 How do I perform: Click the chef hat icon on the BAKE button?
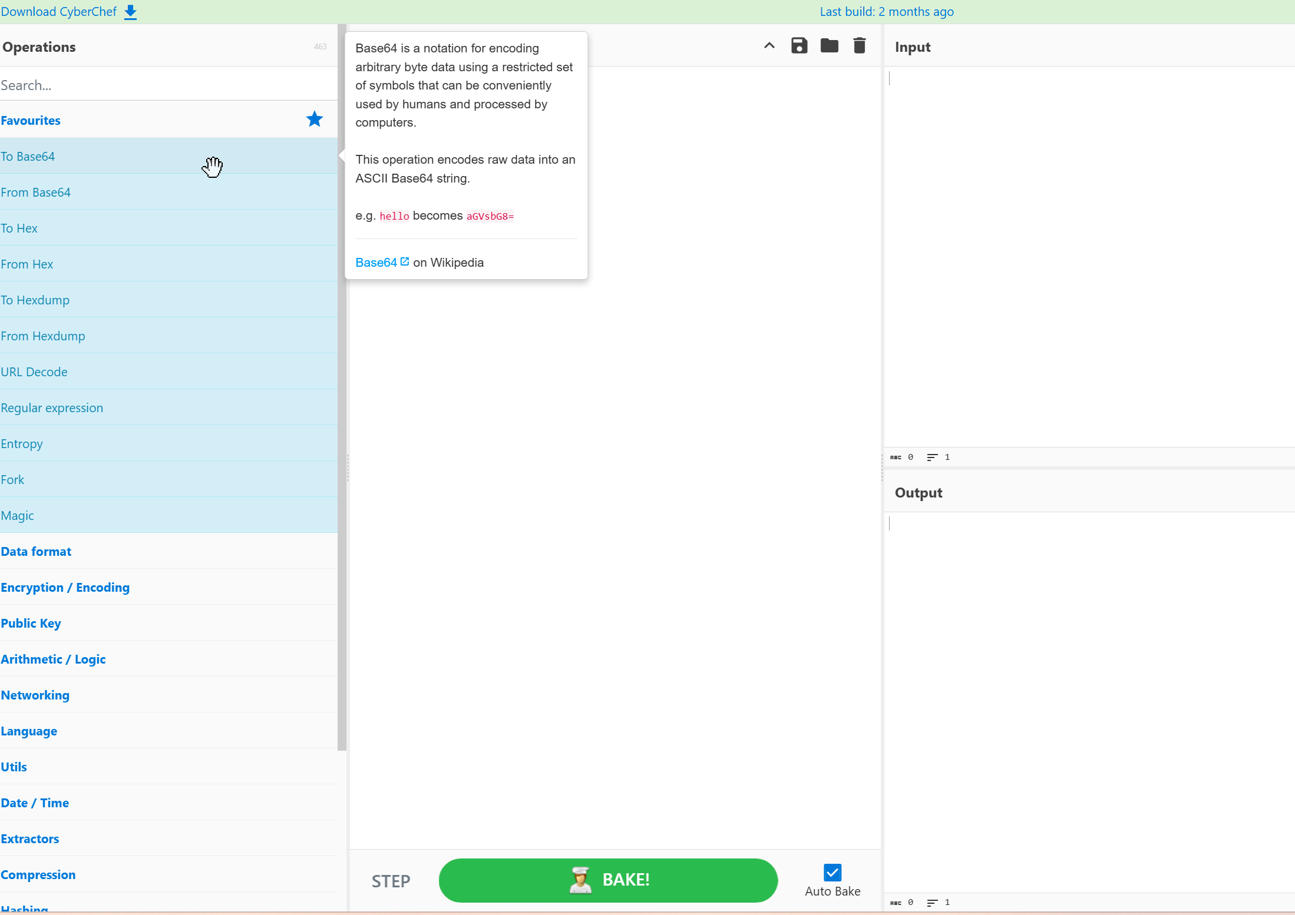pos(581,880)
